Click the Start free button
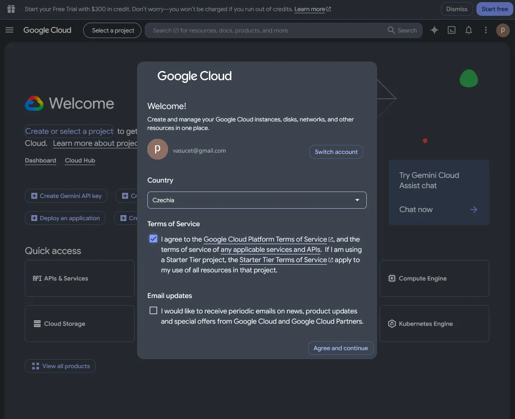Image resolution: width=515 pixels, height=419 pixels. 494,9
